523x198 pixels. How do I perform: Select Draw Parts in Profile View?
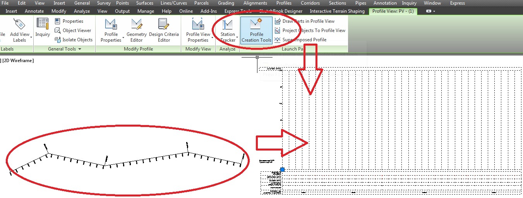point(304,21)
